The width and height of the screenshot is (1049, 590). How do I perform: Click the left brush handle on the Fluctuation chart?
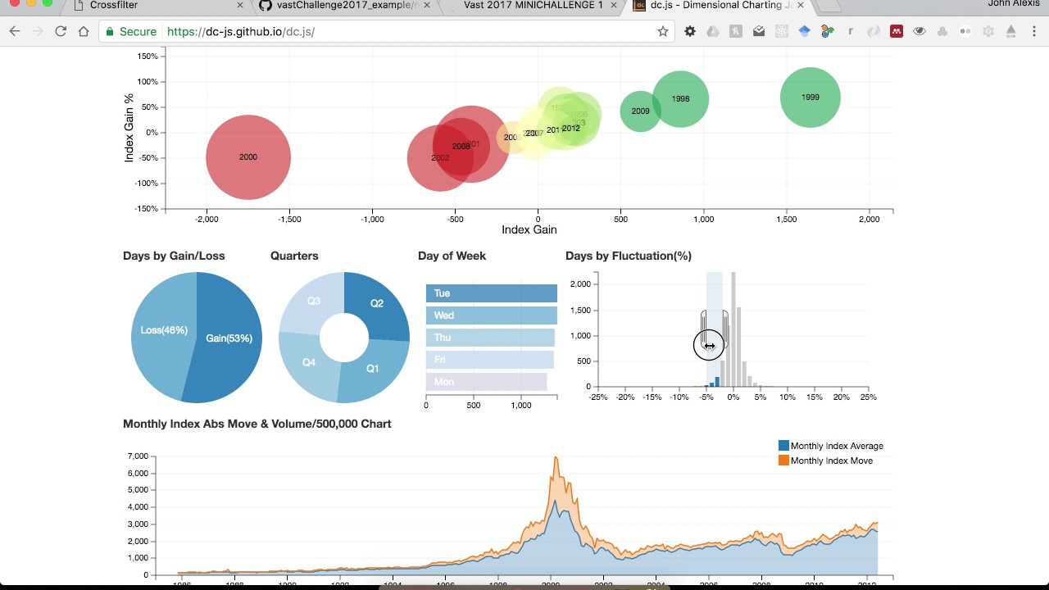point(704,329)
